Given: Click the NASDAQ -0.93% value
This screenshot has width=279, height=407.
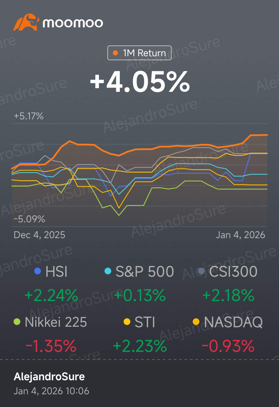Looking at the screenshot, I should [228, 346].
